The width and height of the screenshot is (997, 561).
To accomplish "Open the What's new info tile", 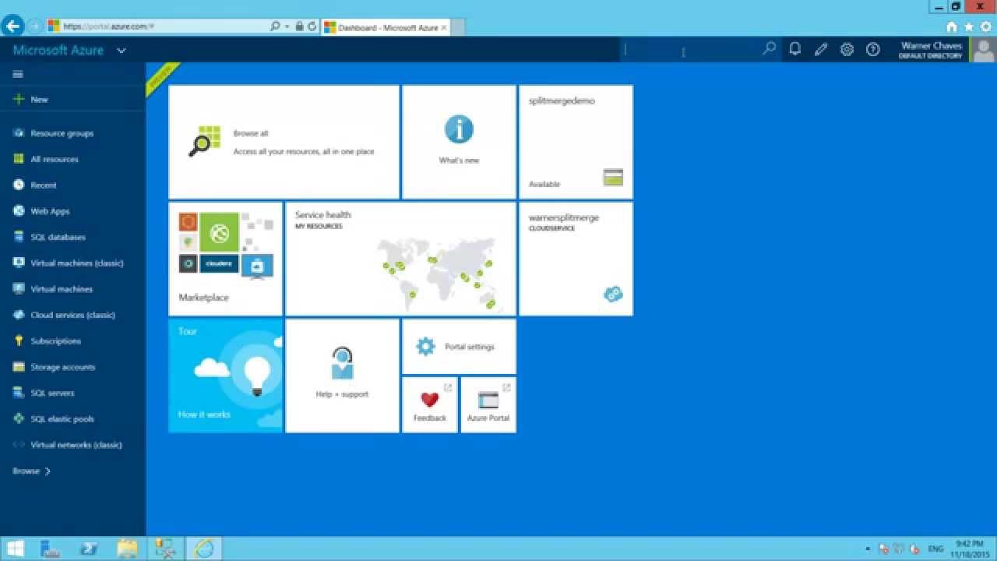I will (459, 142).
